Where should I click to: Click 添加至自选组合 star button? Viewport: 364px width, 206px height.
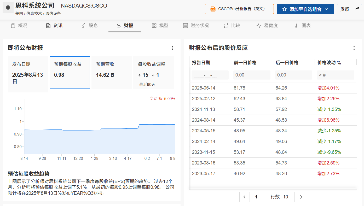tap(305, 9)
